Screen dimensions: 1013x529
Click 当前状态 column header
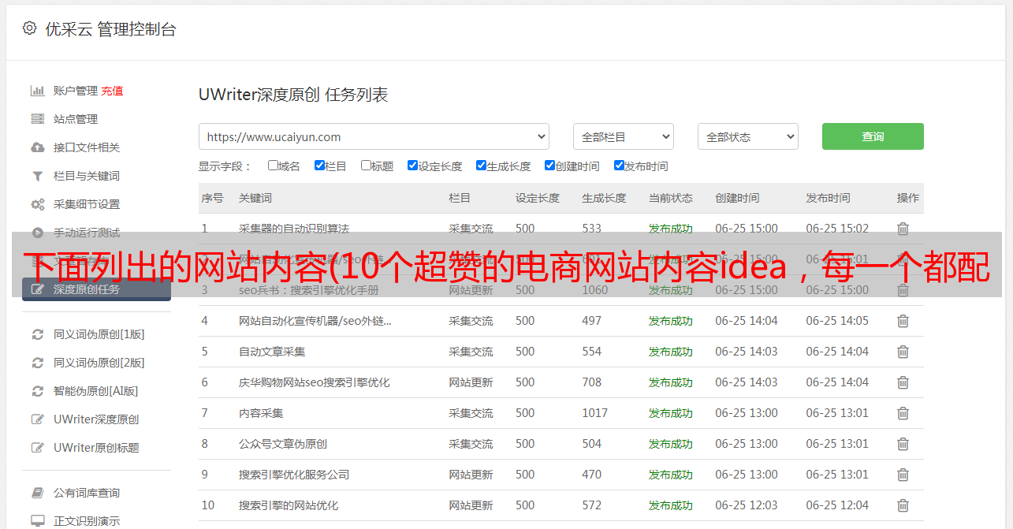(x=671, y=198)
